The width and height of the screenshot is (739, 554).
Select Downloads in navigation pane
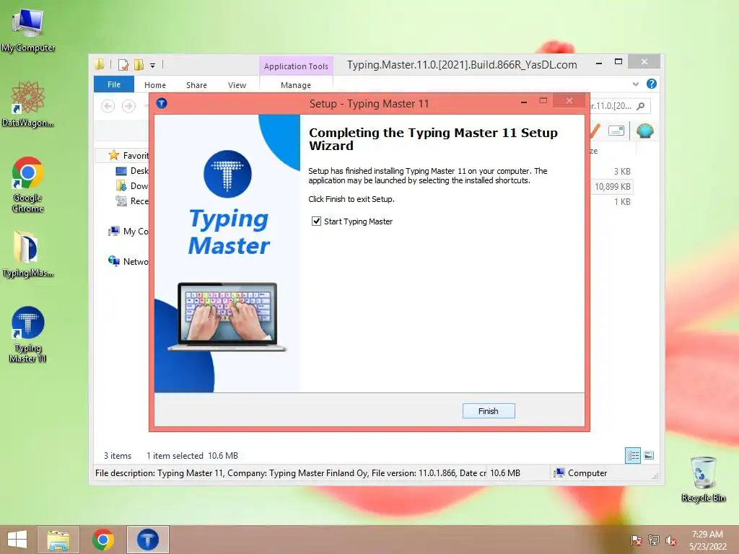[x=133, y=185]
